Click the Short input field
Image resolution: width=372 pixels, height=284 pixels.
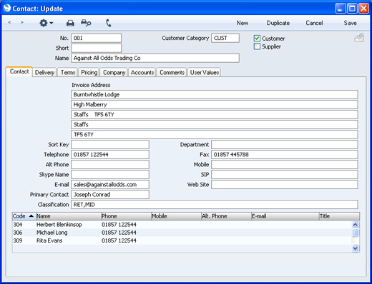click(x=96, y=48)
